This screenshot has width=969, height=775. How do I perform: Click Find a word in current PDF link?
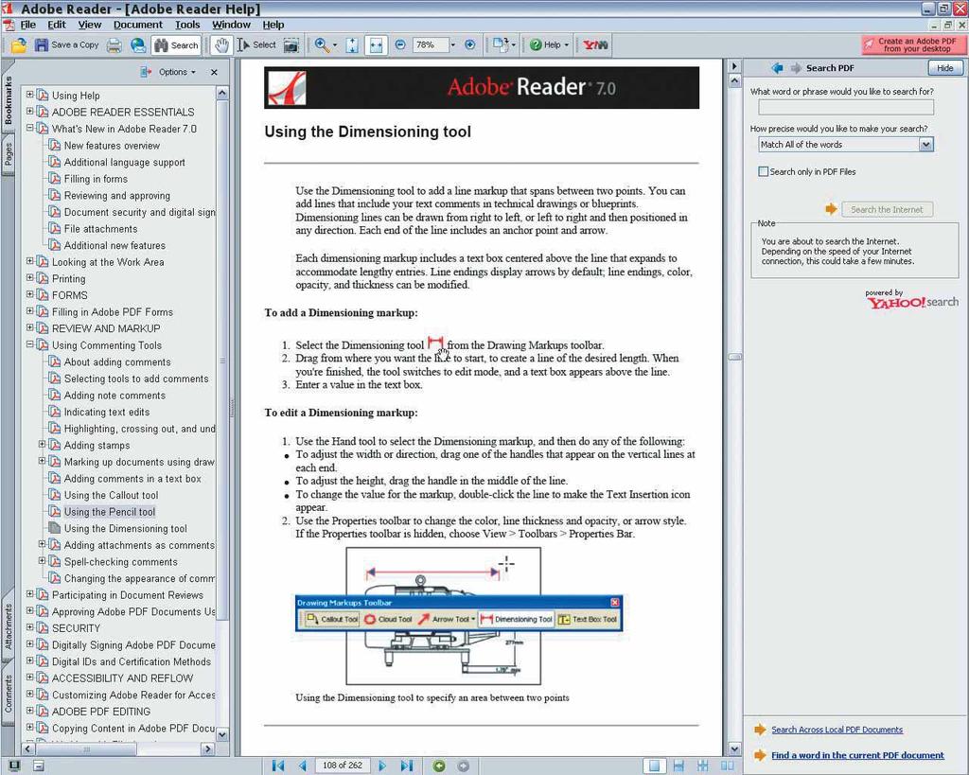(857, 754)
